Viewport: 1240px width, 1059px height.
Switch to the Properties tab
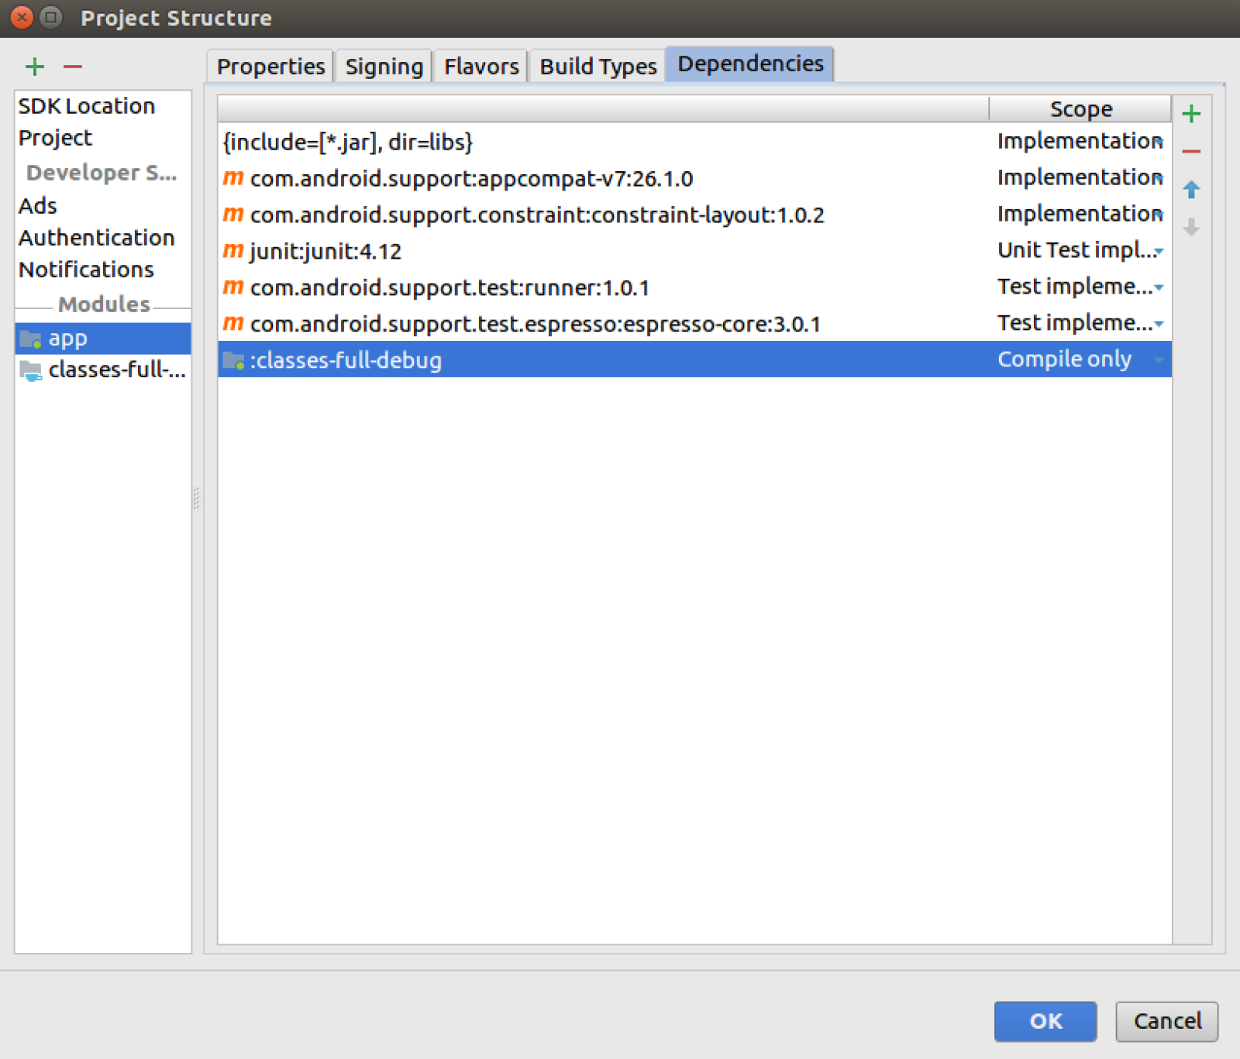coord(270,67)
